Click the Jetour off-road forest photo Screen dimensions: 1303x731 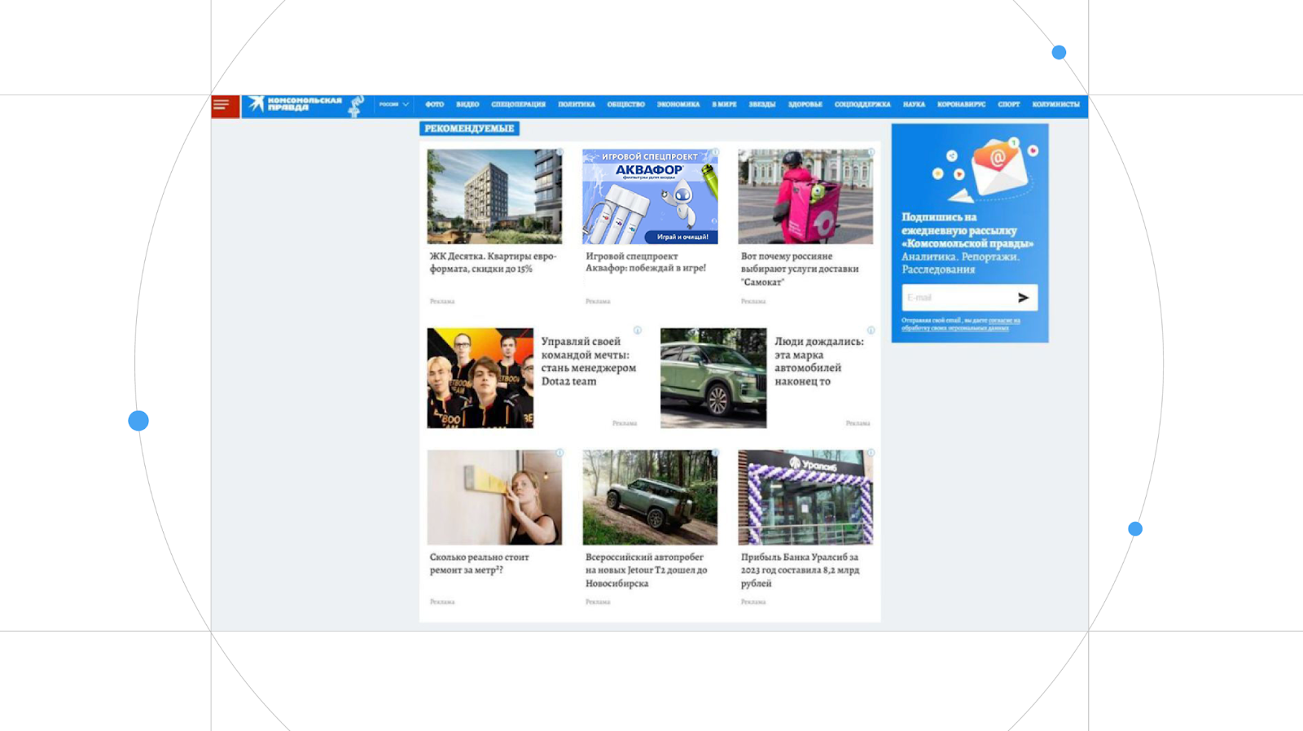650,497
